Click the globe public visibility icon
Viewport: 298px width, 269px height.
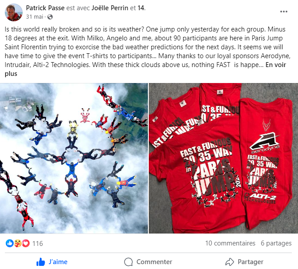click(x=50, y=17)
